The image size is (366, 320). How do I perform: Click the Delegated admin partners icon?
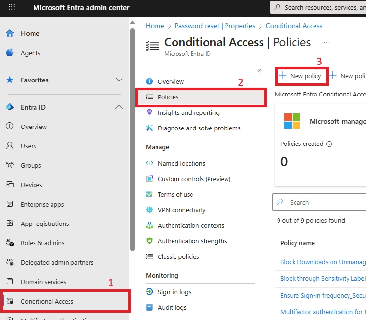coord(10,262)
